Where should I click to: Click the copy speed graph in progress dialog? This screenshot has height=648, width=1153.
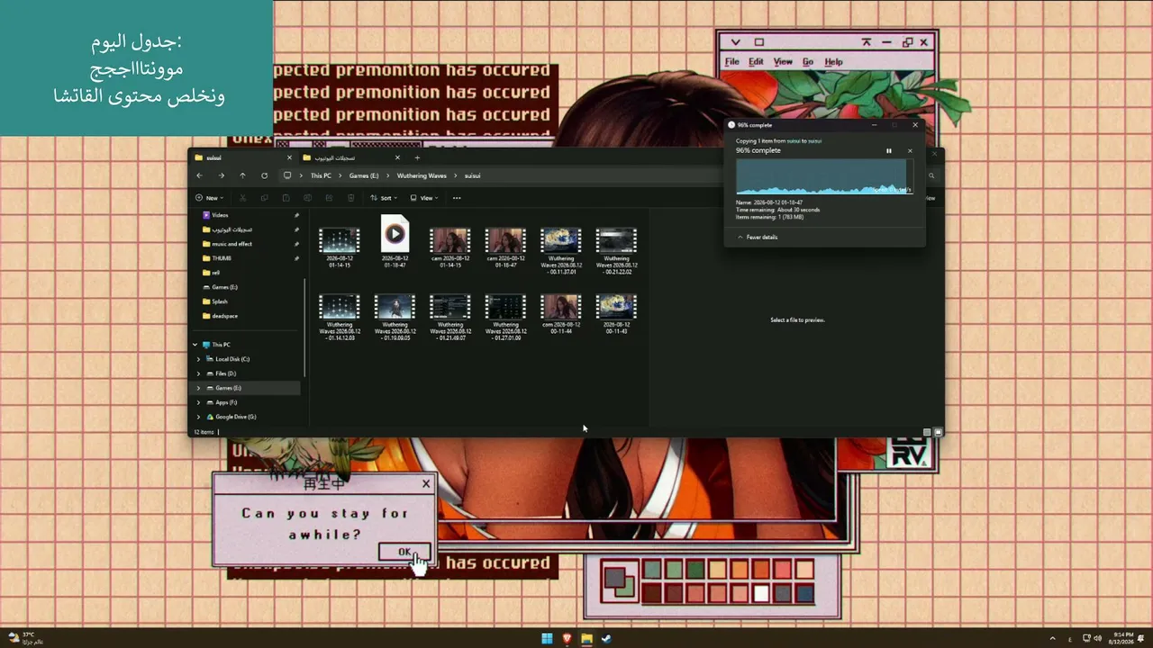point(824,176)
